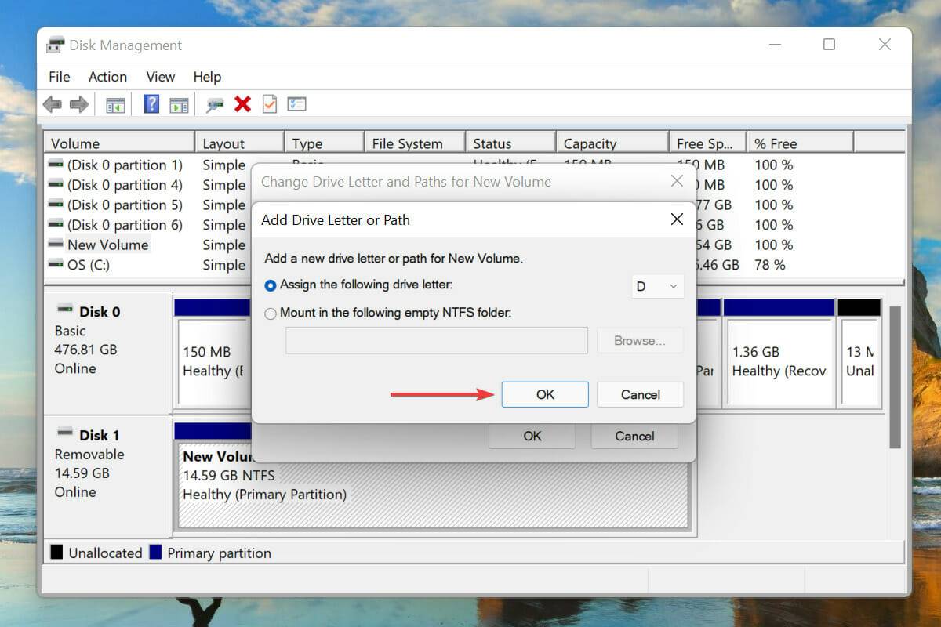Click the Back arrow toolbar icon
Viewport: 941px width, 627px height.
click(x=52, y=104)
